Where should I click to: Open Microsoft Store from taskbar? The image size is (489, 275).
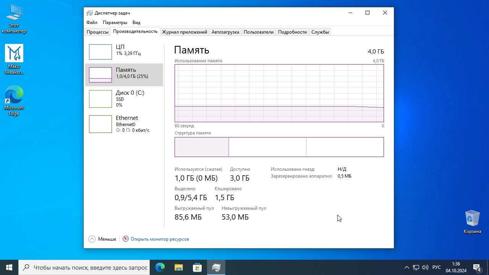click(x=198, y=267)
